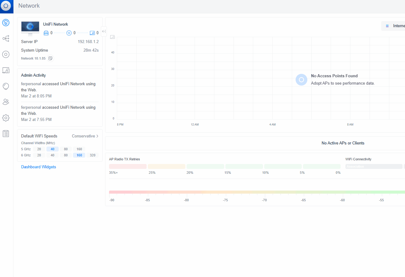Click the UniFi Network console title

point(56,24)
